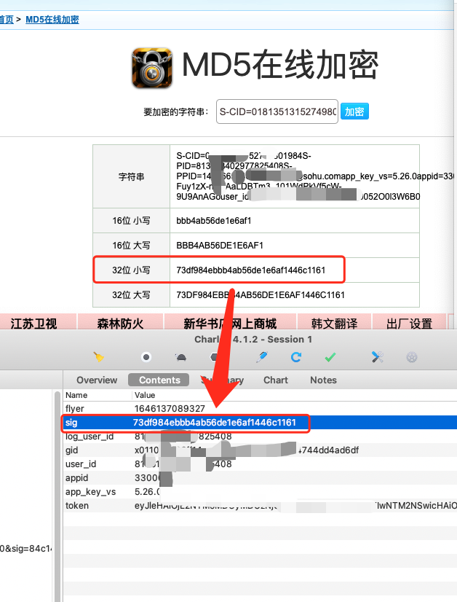Viewport: 457px width, 602px height.
Task: Select the token parameter row
Action: tap(261, 505)
